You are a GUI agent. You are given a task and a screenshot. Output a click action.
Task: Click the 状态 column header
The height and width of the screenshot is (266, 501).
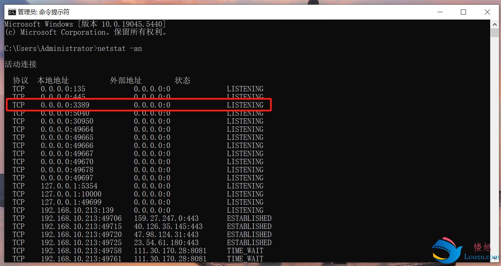183,81
